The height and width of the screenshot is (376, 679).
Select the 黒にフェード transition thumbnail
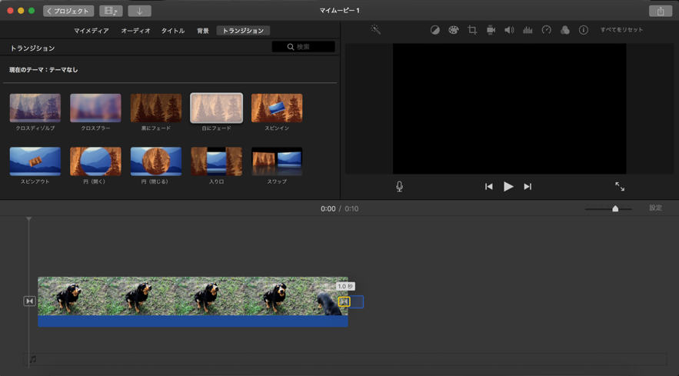156,108
